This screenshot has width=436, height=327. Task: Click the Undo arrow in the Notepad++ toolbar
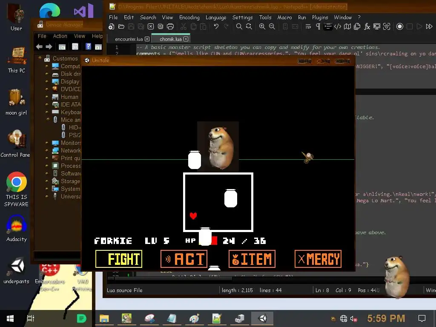click(216, 26)
